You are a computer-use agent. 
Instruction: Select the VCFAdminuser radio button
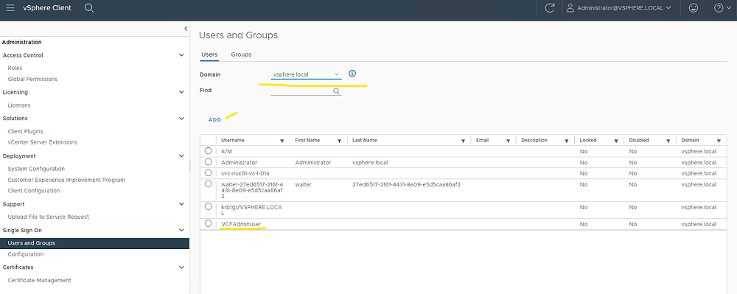[x=209, y=223]
